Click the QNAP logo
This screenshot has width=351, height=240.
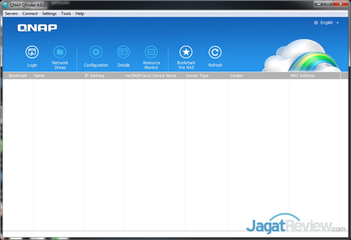pos(37,28)
